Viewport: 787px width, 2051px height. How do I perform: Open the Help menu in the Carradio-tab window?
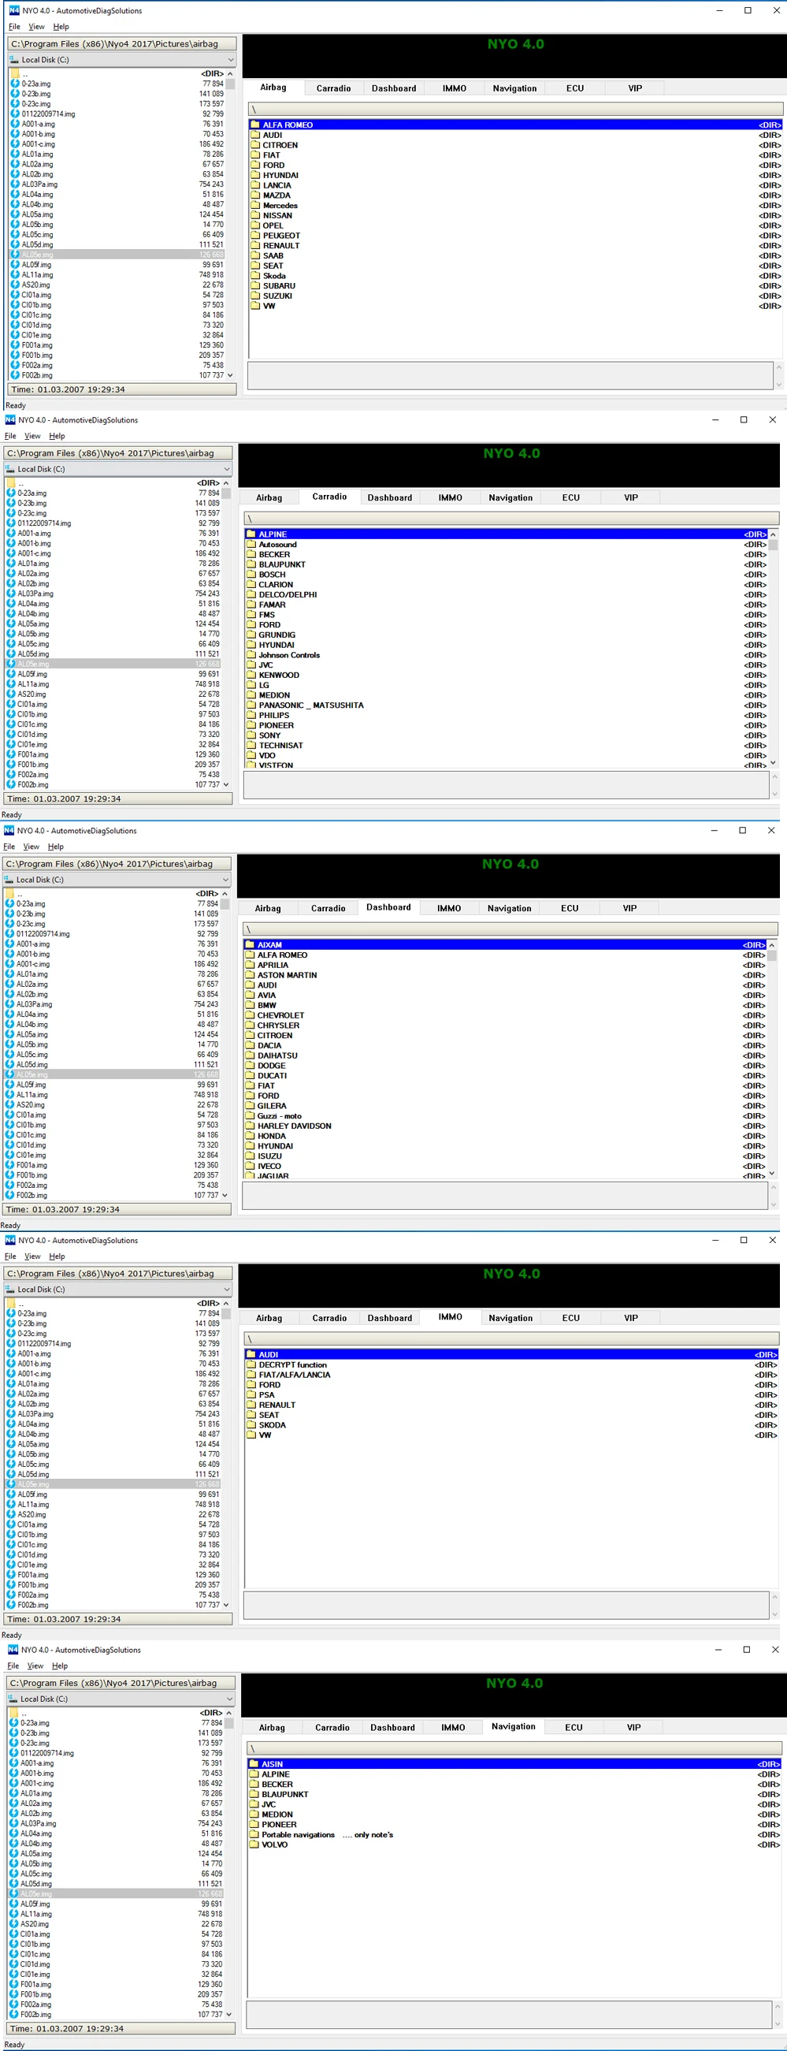(57, 437)
